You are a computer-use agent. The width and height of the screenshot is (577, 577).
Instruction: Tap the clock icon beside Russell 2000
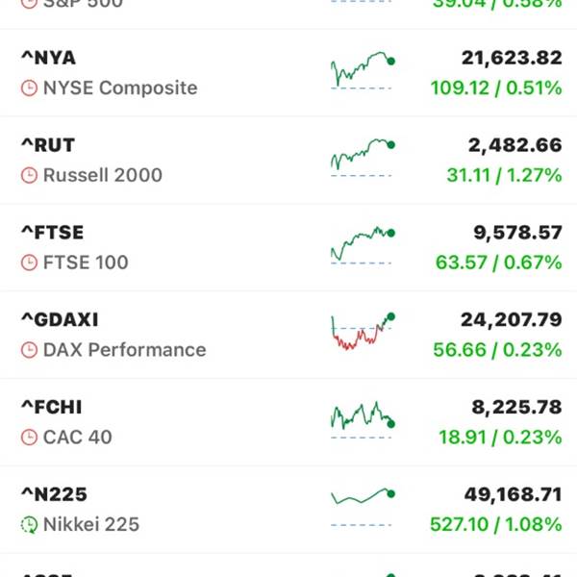pos(30,176)
